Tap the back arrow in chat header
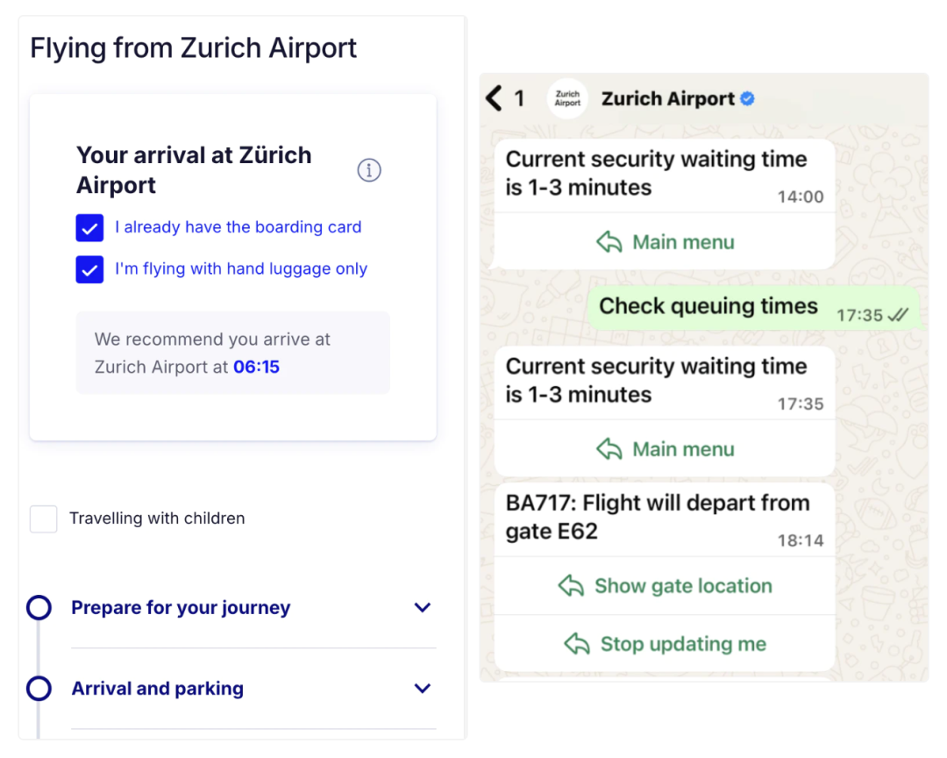 click(x=494, y=98)
